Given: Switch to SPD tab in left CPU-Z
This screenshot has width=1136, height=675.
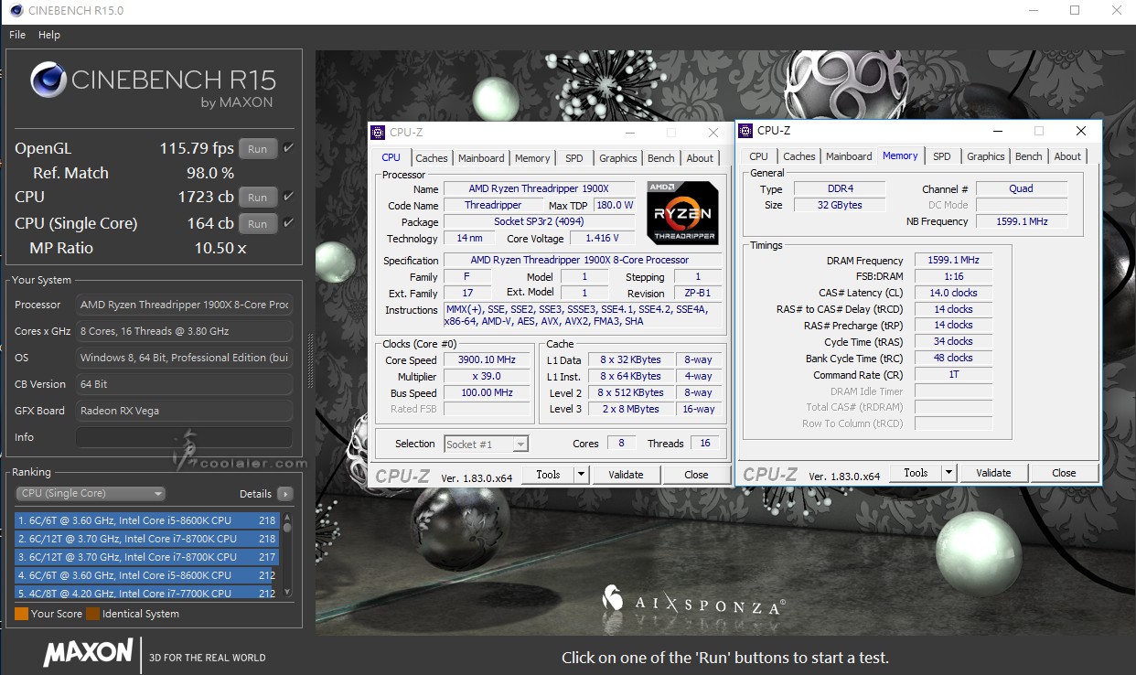Looking at the screenshot, I should 574,158.
